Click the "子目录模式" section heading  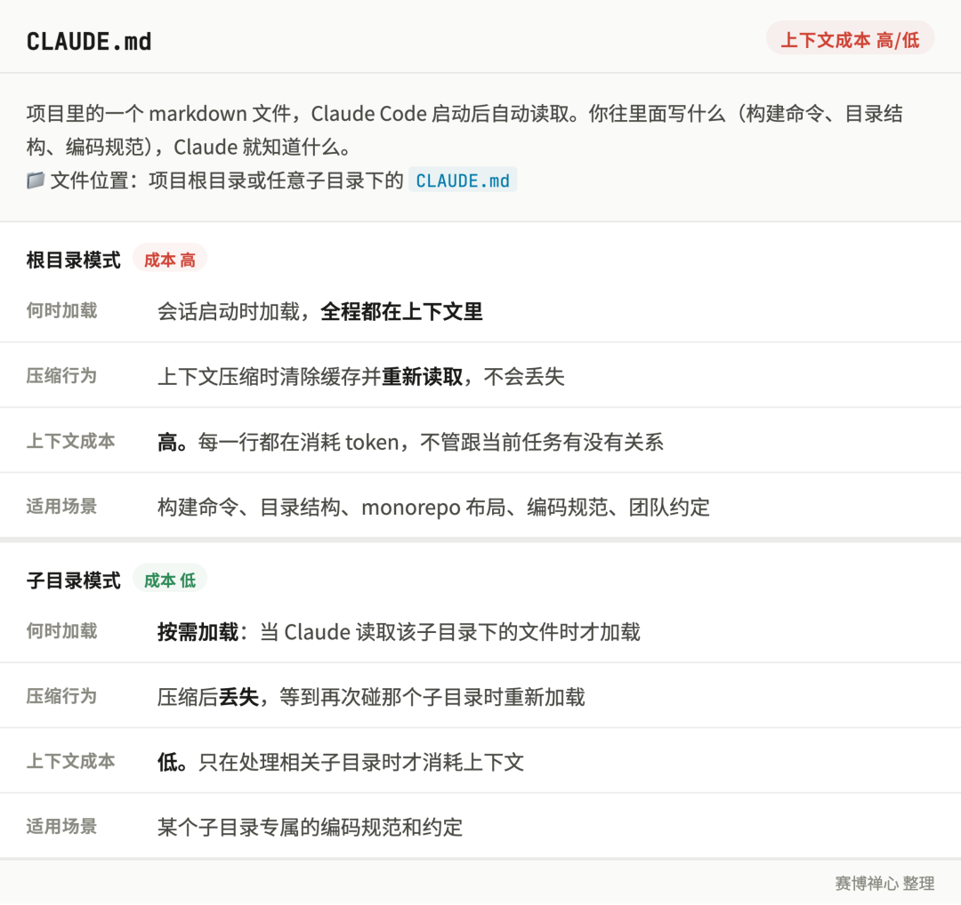74,580
